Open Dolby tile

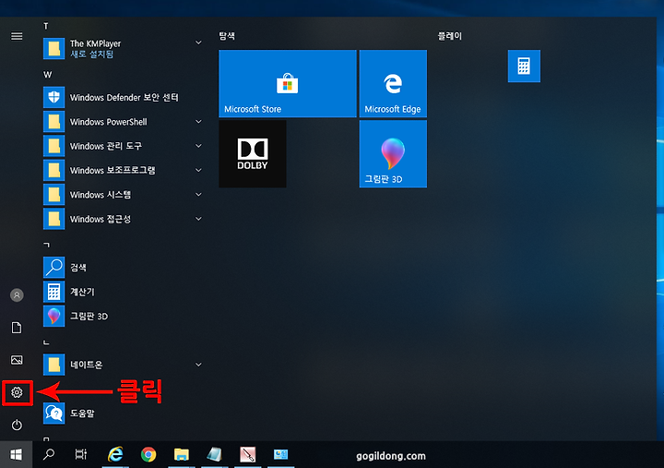(x=253, y=154)
